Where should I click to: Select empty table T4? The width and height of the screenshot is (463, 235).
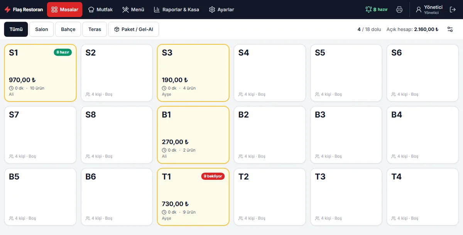[x=422, y=197]
